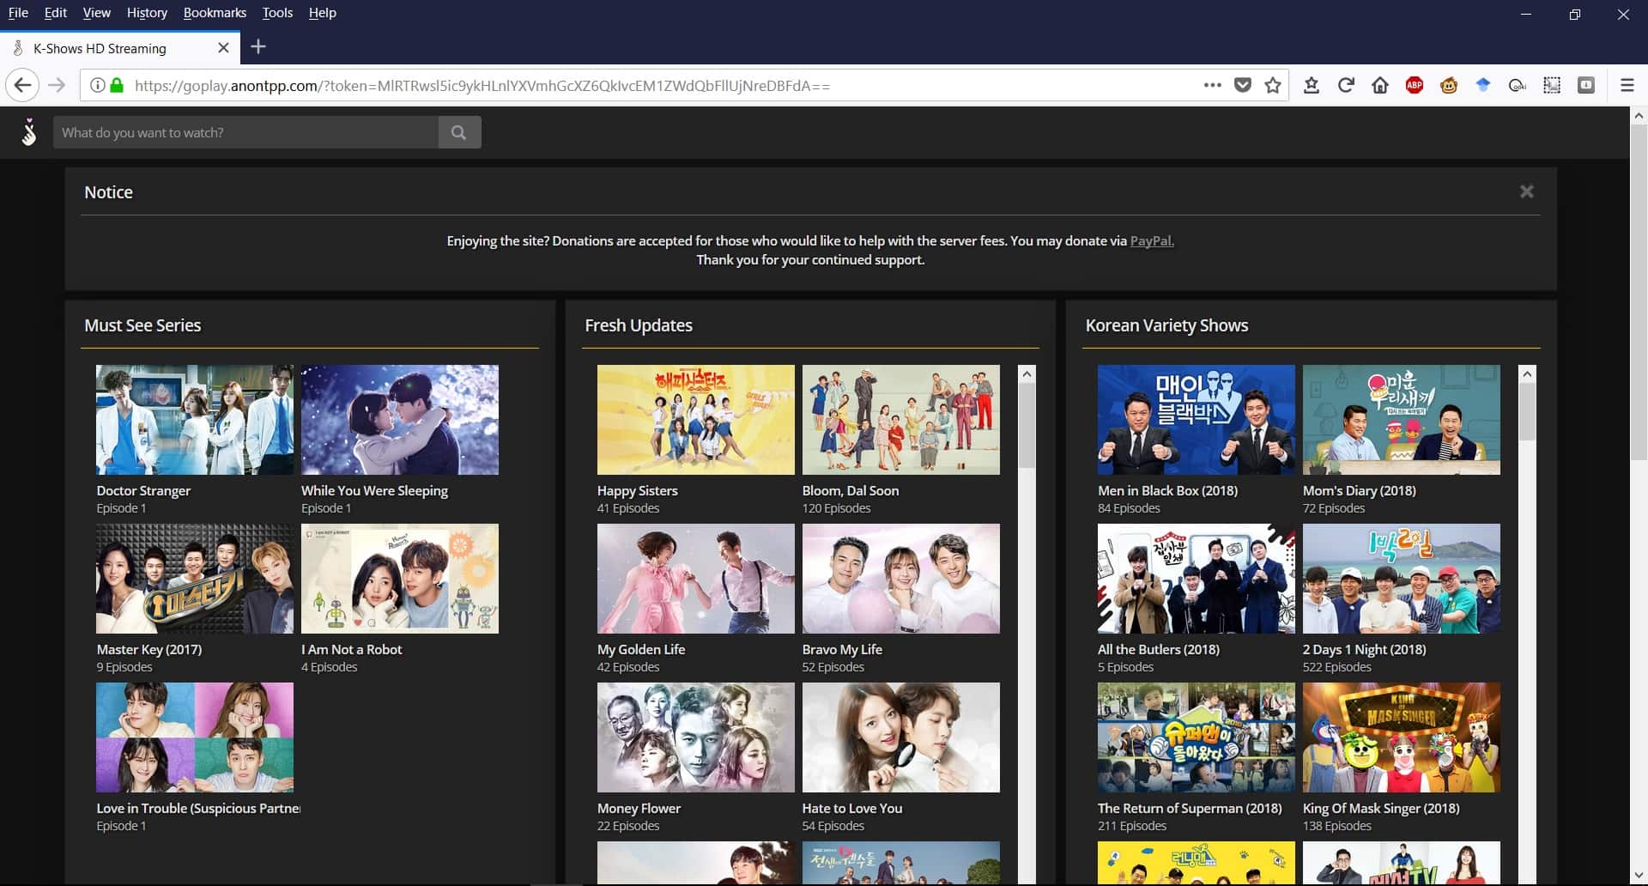The height and width of the screenshot is (886, 1648).
Task: Open the Tools menu
Action: (277, 13)
